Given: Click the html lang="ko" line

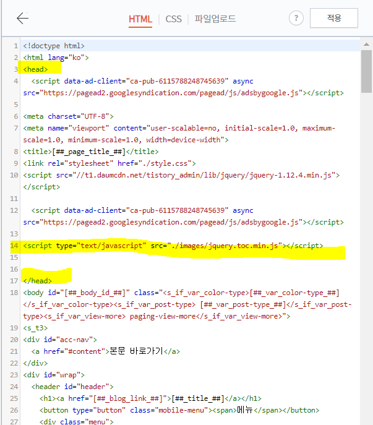Looking at the screenshot, I should (x=56, y=58).
